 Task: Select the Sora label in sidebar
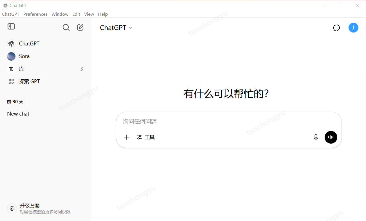click(x=24, y=56)
